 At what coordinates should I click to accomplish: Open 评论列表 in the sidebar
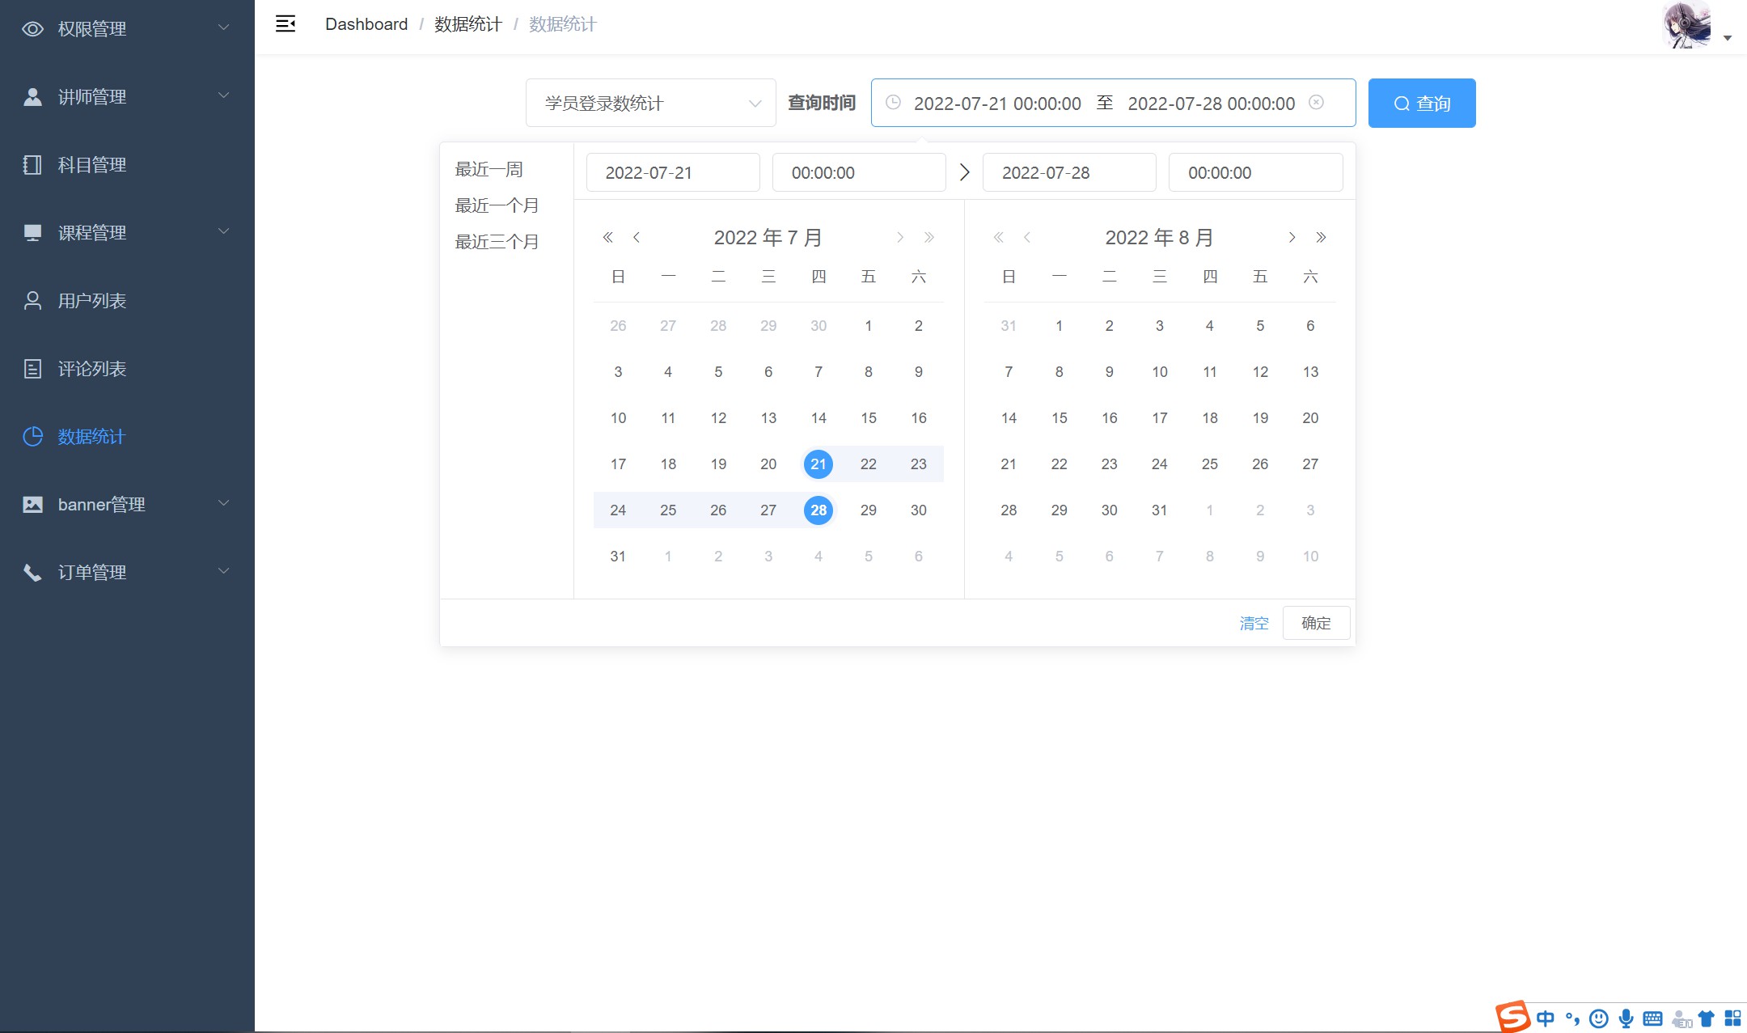point(92,369)
